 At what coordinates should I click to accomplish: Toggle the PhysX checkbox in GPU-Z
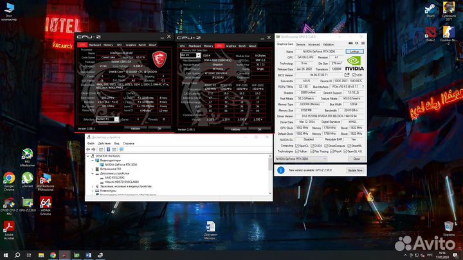(x=332, y=152)
